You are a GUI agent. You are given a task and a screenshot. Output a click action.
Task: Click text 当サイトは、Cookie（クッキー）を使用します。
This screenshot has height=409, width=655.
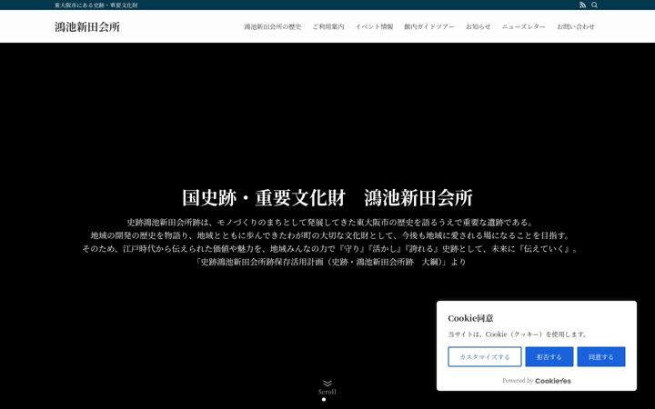coord(518,334)
